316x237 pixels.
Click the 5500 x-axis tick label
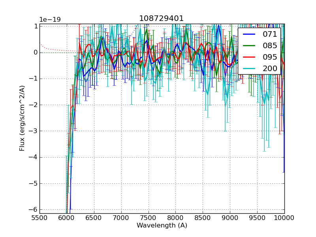coord(39,218)
